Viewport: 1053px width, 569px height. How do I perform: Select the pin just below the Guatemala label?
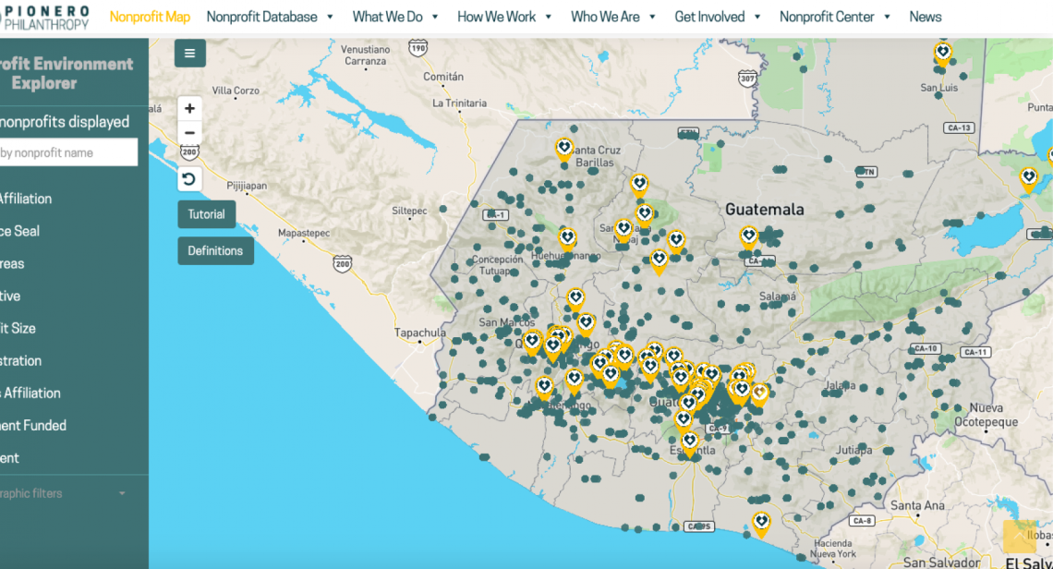(749, 237)
